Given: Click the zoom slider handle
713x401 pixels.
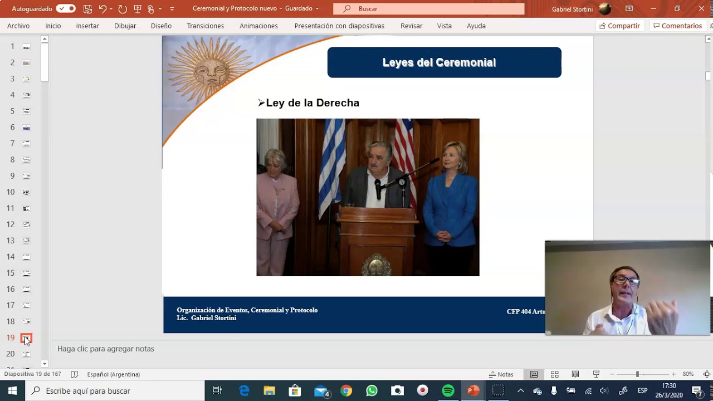Looking at the screenshot, I should point(637,374).
